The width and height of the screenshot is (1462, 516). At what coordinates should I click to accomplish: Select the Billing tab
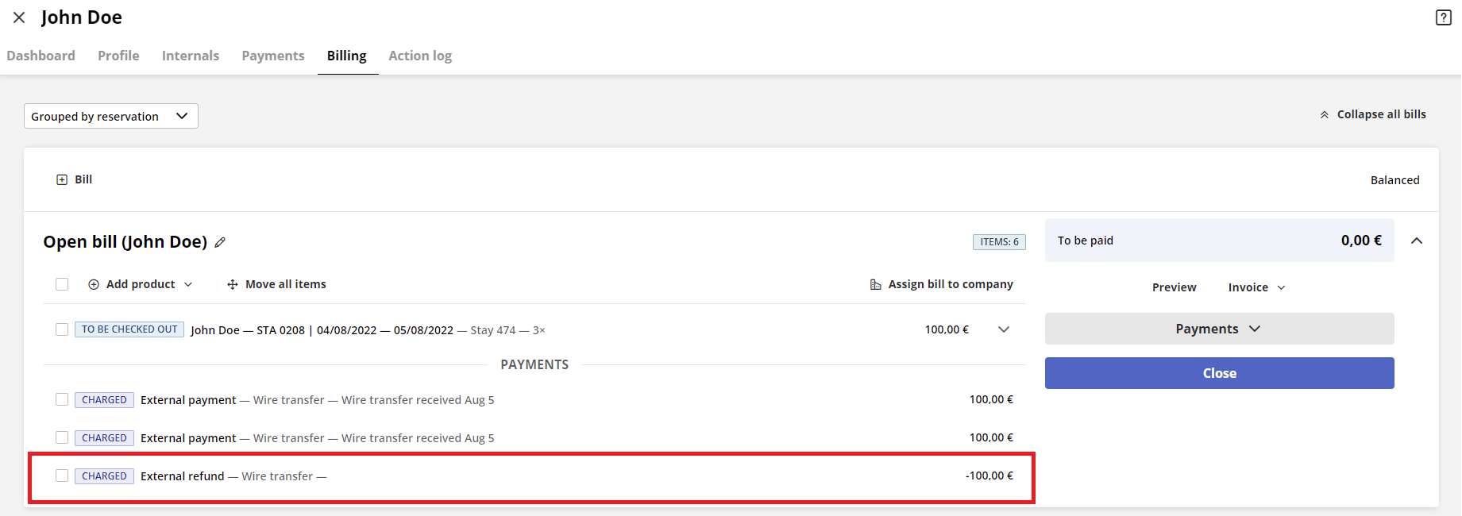[x=347, y=56]
